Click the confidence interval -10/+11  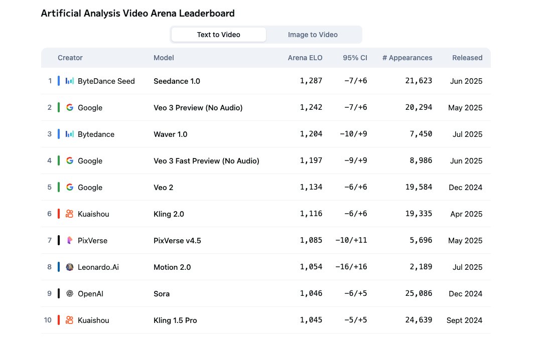351,240
